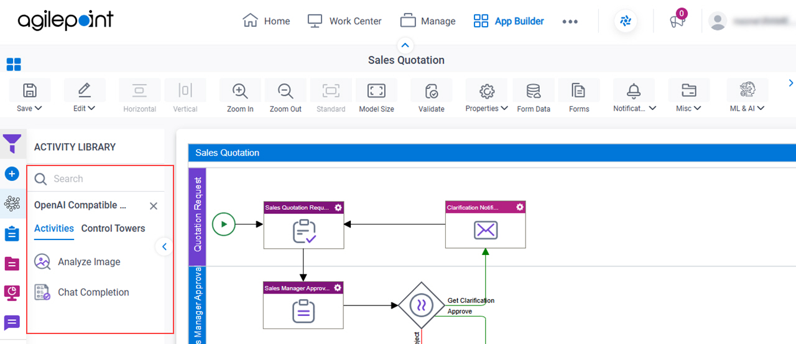Click the Get Clarification connector label
The width and height of the screenshot is (796, 344).
click(471, 300)
